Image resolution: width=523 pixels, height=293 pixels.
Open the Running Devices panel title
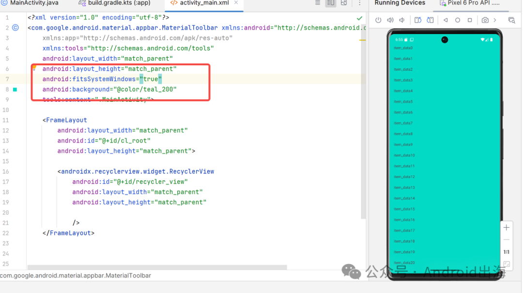pyautogui.click(x=400, y=3)
